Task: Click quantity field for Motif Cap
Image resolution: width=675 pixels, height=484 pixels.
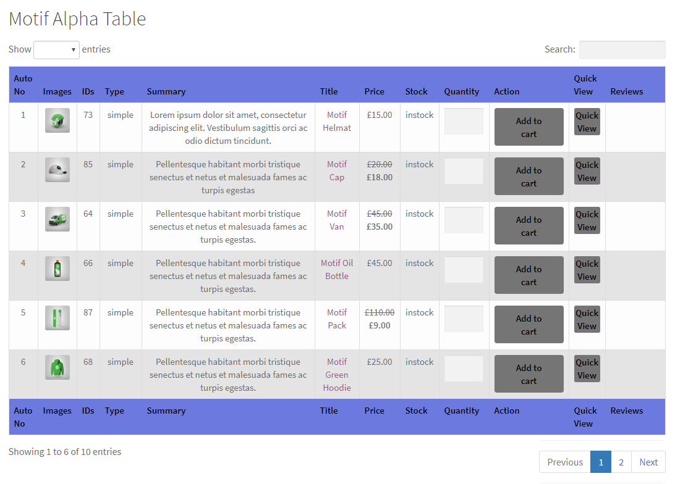Action: [464, 170]
